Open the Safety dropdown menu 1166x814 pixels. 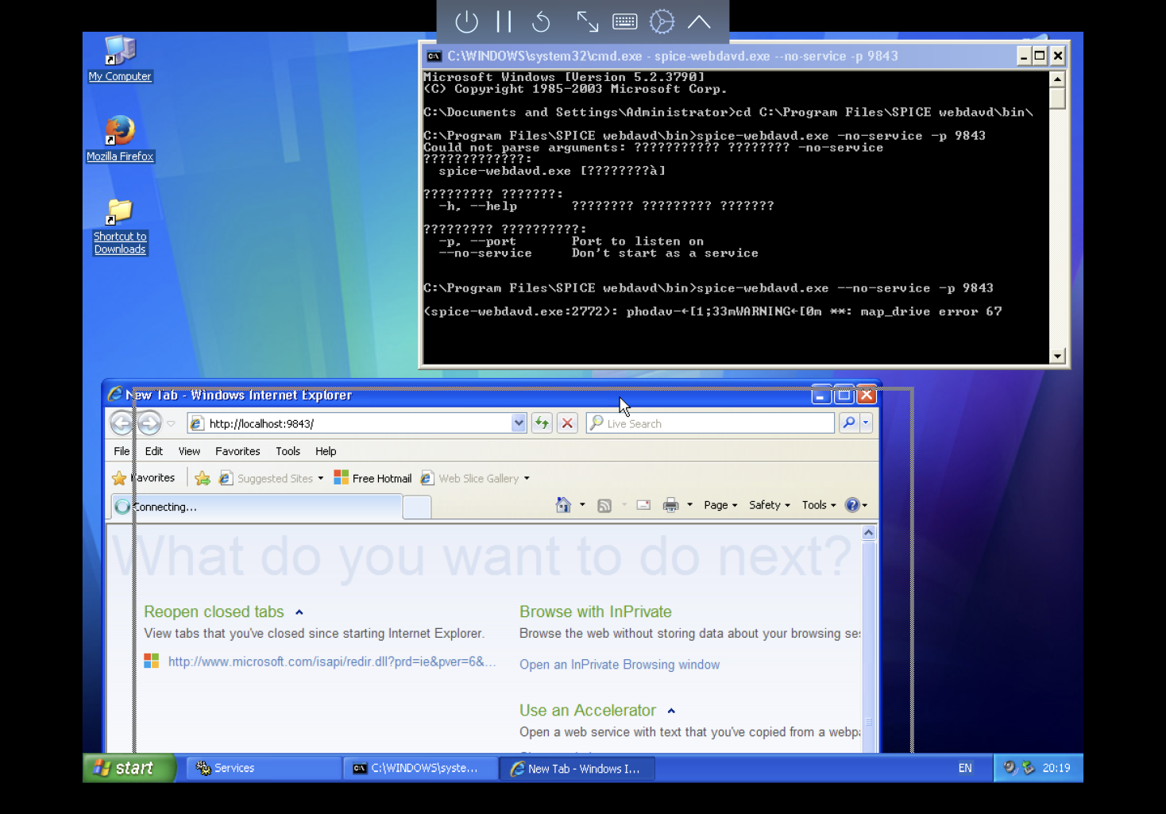click(770, 505)
